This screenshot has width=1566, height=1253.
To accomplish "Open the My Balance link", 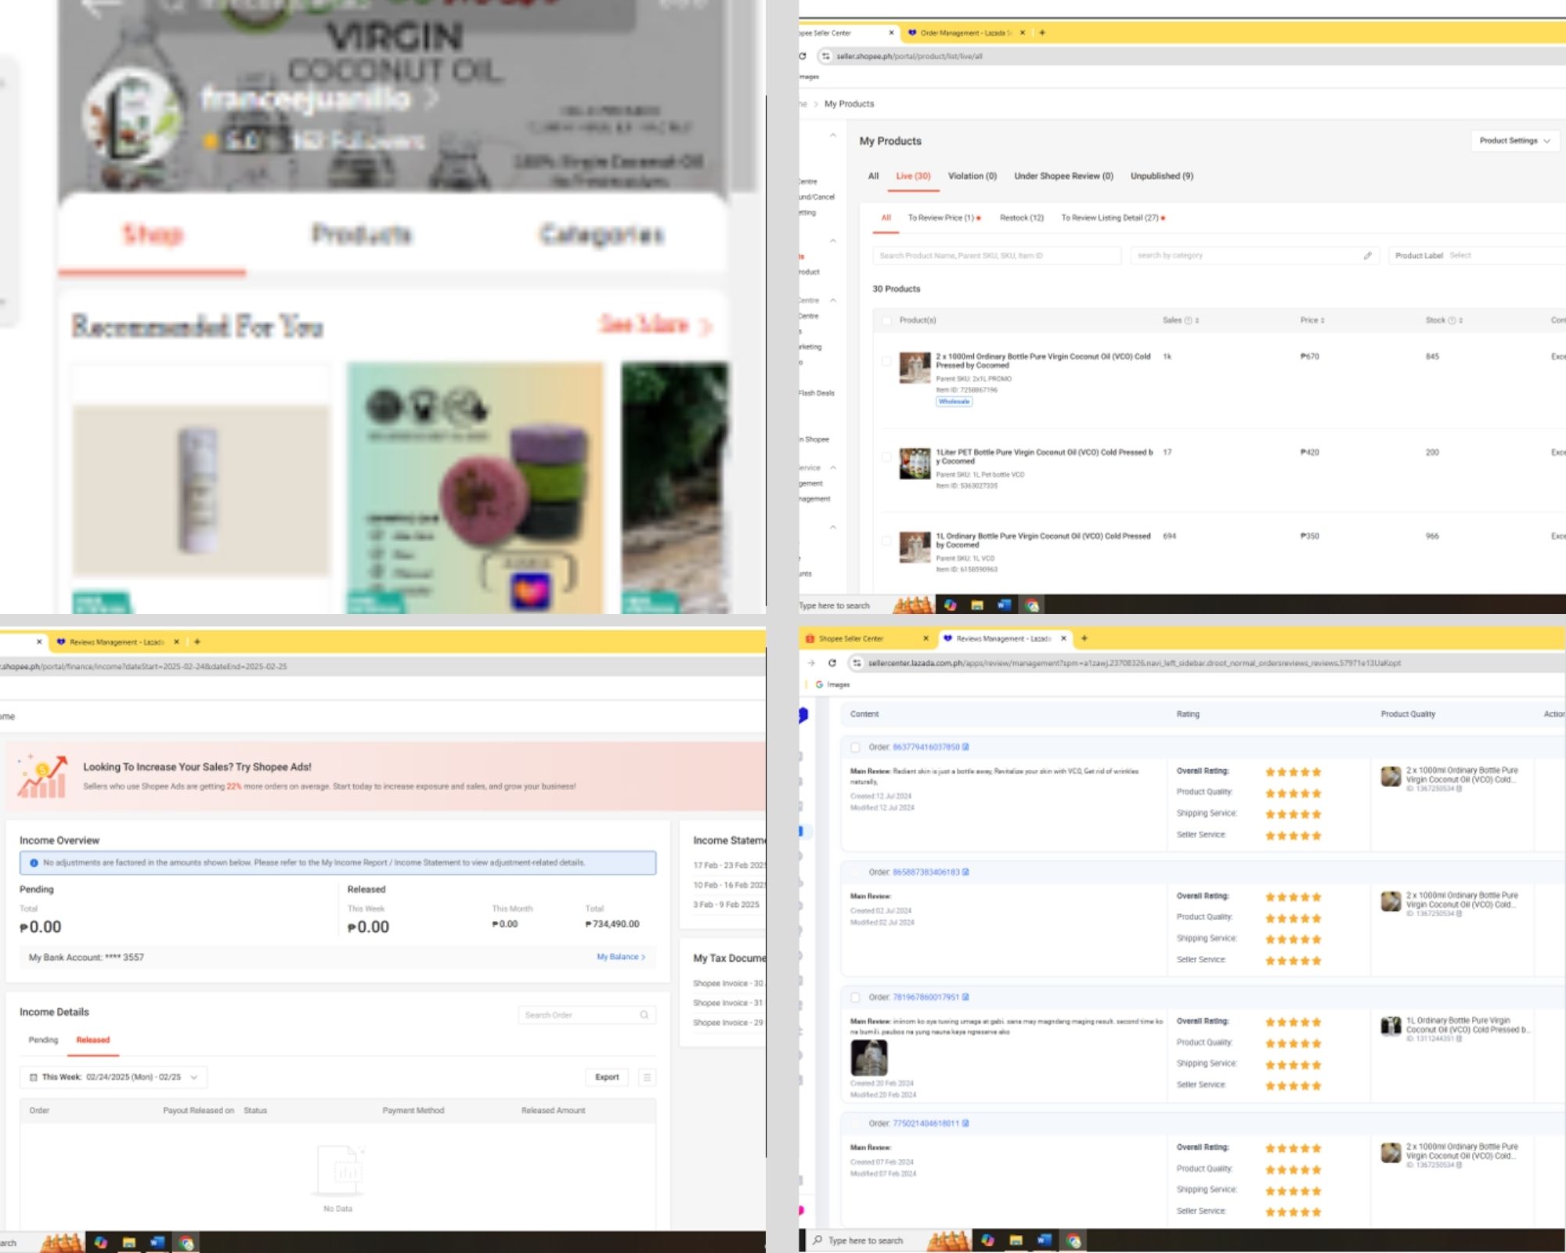I will 620,957.
